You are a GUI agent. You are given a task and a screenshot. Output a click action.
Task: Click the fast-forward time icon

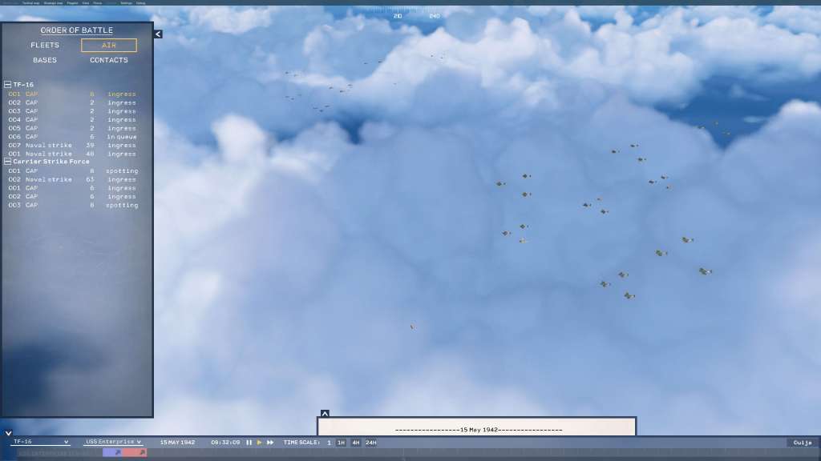[270, 443]
